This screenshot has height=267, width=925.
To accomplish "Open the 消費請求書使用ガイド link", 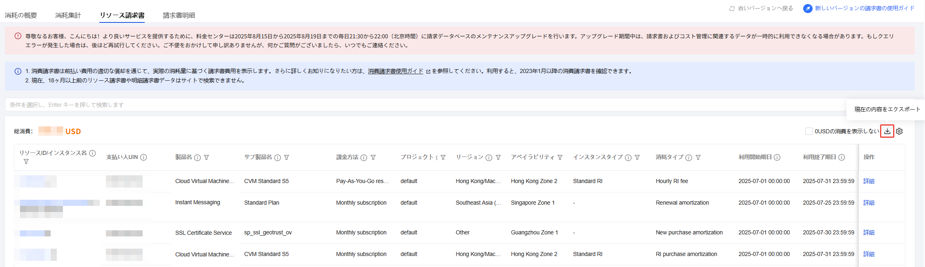I will coord(395,71).
